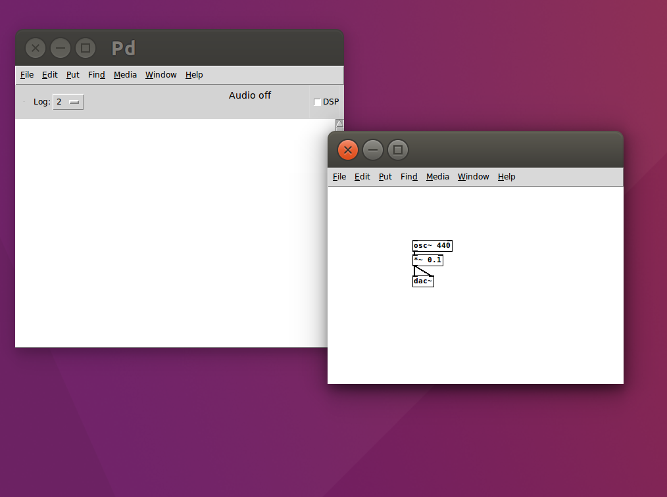Click the Pd console scrollbar up arrow
The height and width of the screenshot is (497, 667).
point(339,124)
